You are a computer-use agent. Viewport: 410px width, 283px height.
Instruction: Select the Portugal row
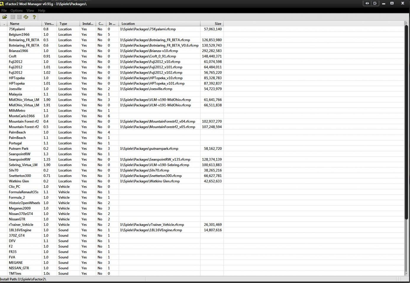coord(112,143)
